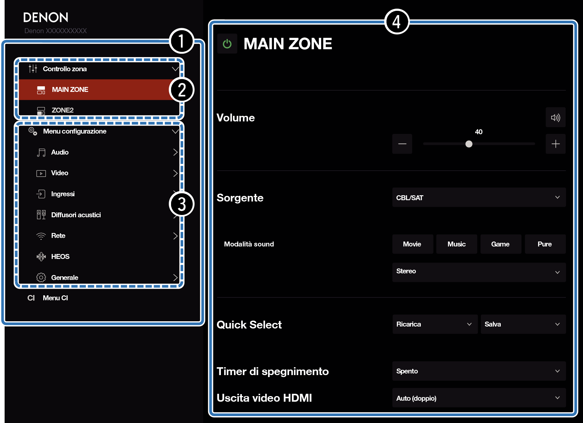Choose the Pure sound mode
This screenshot has height=423, width=583.
[x=545, y=244]
